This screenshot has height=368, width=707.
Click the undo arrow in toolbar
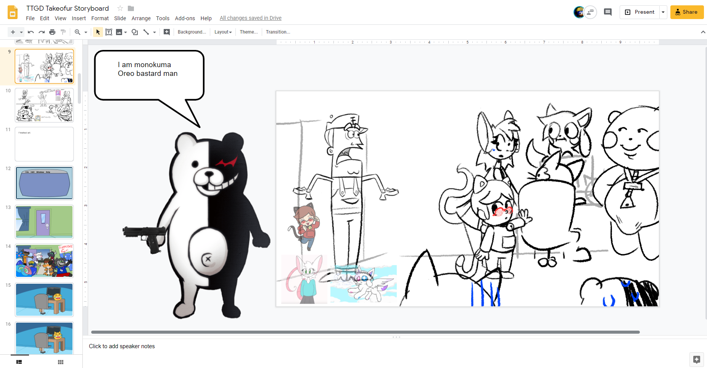31,32
